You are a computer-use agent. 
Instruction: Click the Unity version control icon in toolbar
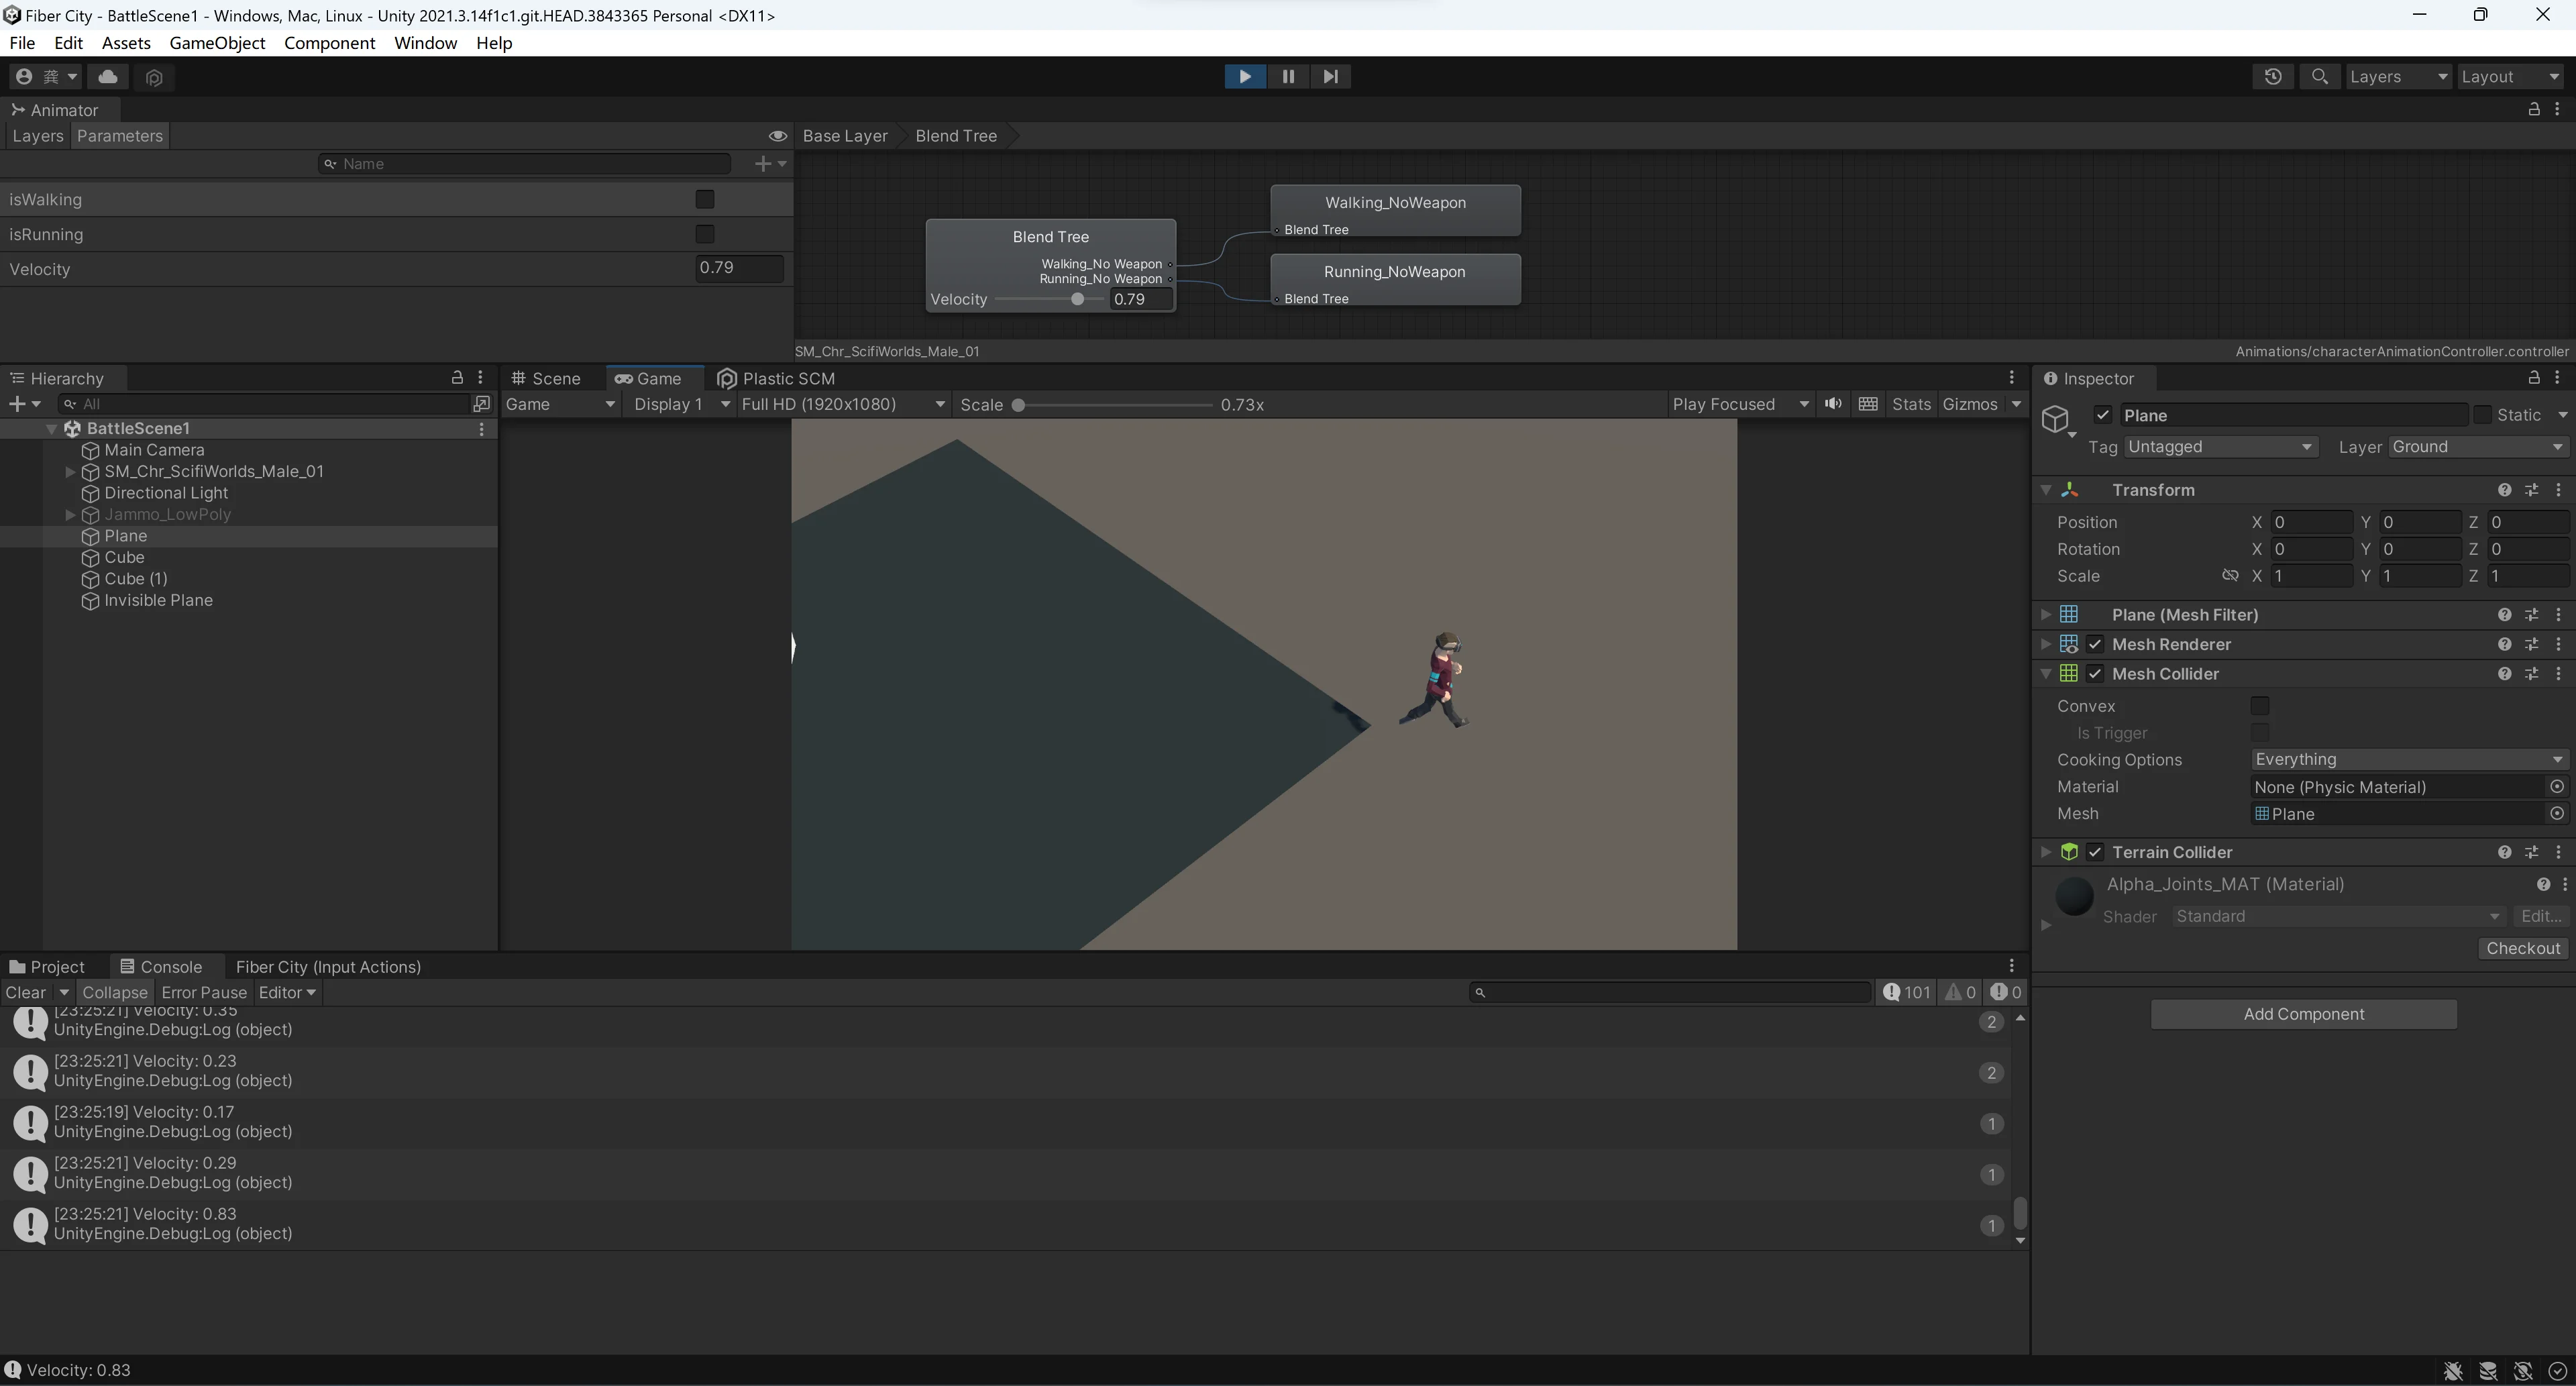pyautogui.click(x=154, y=77)
